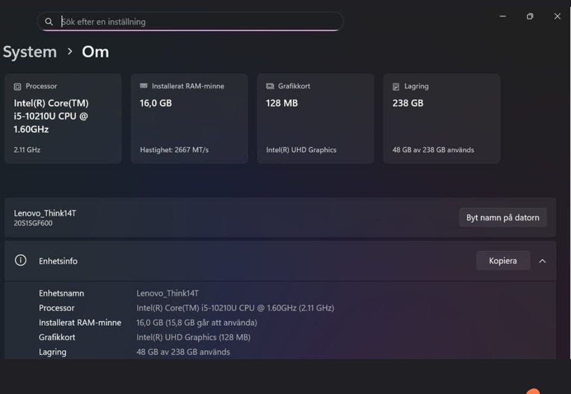Click the Enhetsinfo info circle icon
The width and height of the screenshot is (571, 394).
tap(20, 260)
